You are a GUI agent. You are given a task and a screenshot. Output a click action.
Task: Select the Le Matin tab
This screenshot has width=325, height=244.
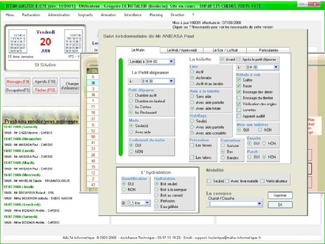(138, 50)
